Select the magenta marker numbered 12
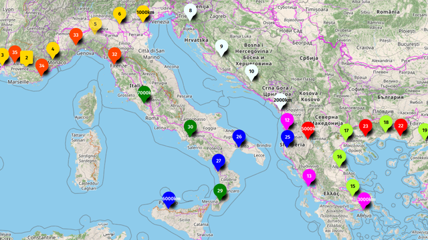 (287, 121)
